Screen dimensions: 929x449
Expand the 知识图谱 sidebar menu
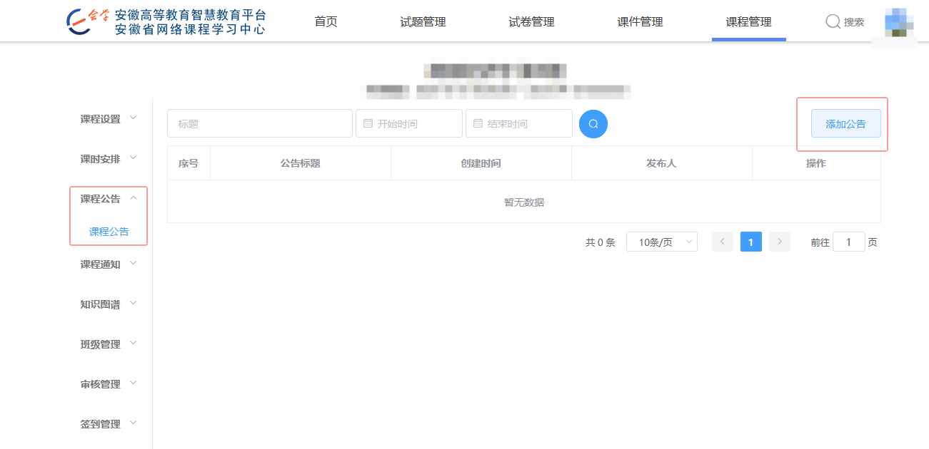tap(109, 304)
